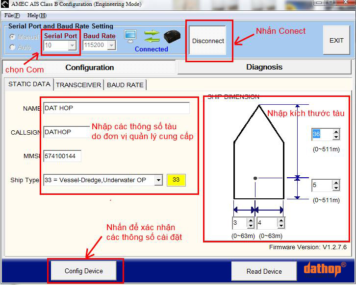Click the AMEC application icon in title bar
This screenshot has height=285, width=356.
click(x=4, y=4)
